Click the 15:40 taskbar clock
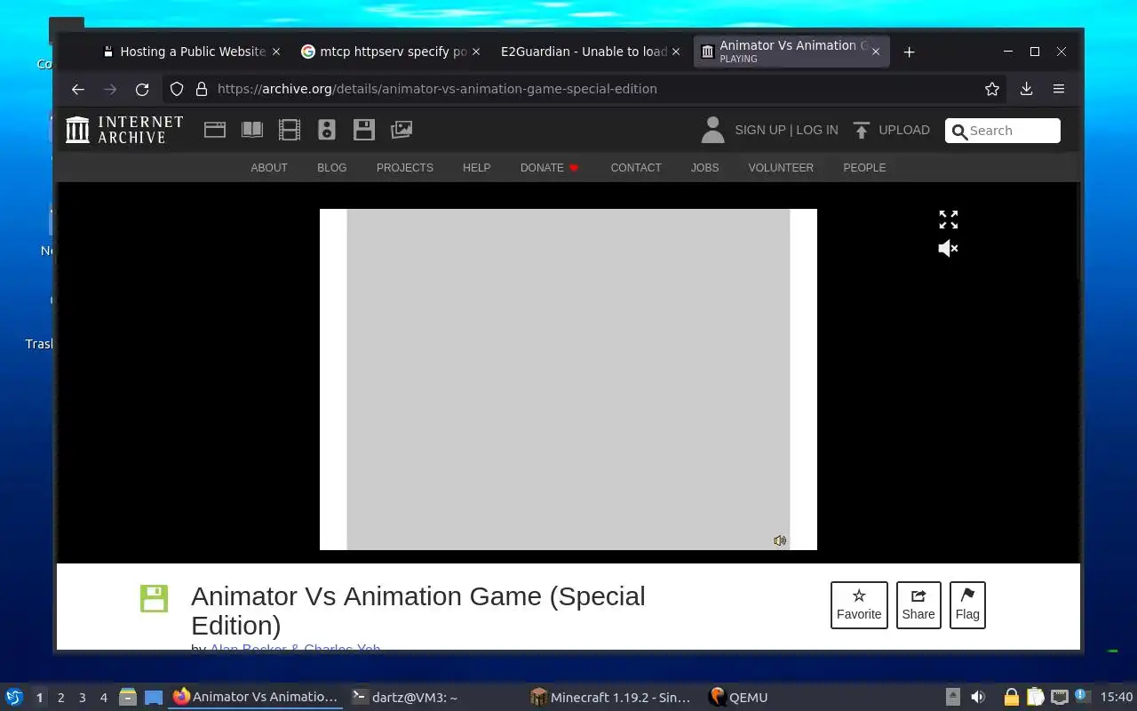This screenshot has width=1137, height=711. pyautogui.click(x=1117, y=698)
